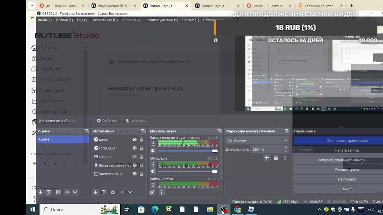Increase Длительность with up stepper arrow
The height and width of the screenshot is (215, 383).
point(285,148)
